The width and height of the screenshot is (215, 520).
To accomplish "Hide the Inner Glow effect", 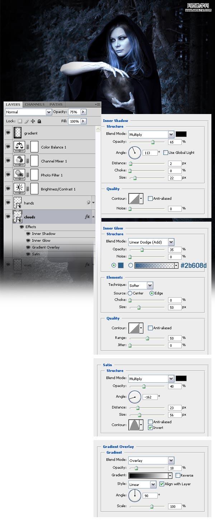I will pyautogui.click(x=28, y=240).
